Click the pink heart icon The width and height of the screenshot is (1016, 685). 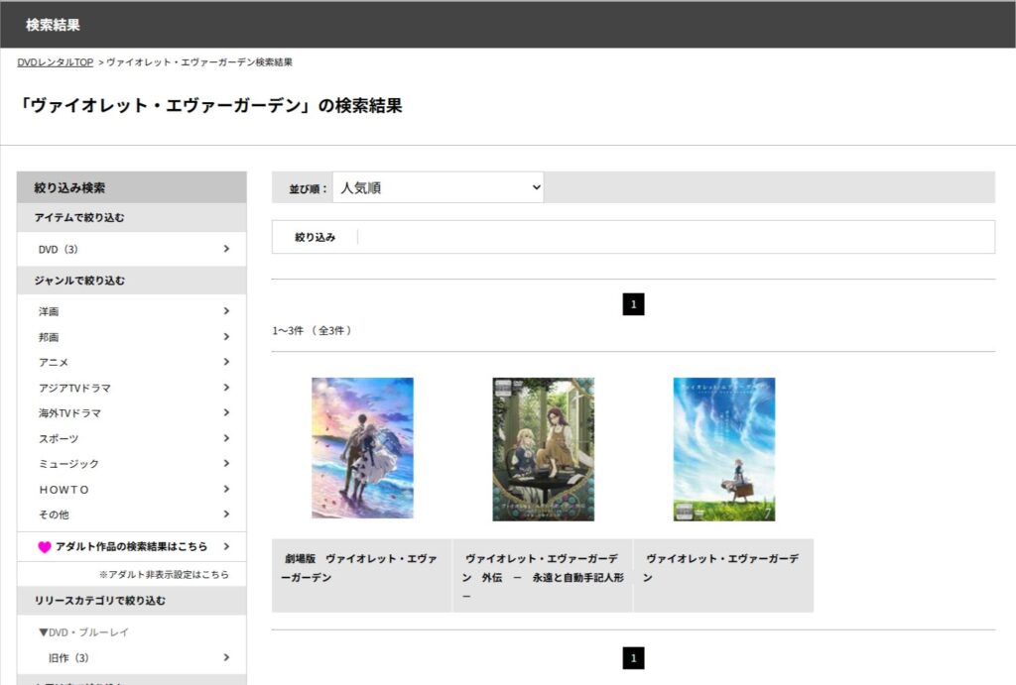[x=44, y=547]
